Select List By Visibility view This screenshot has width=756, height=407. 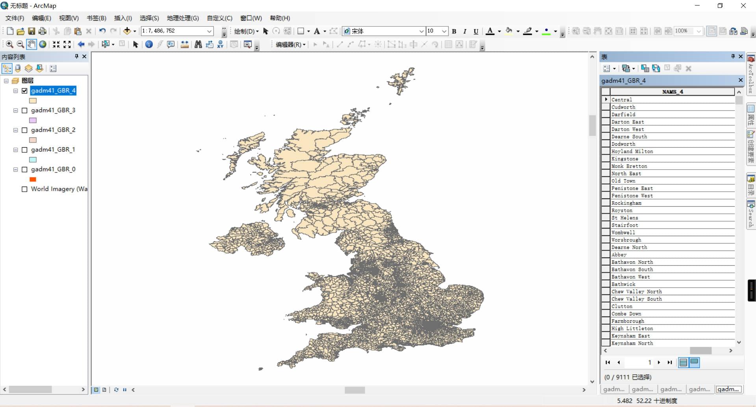tap(28, 68)
